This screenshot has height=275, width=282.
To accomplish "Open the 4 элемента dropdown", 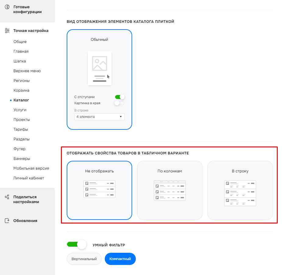I will click(99, 117).
